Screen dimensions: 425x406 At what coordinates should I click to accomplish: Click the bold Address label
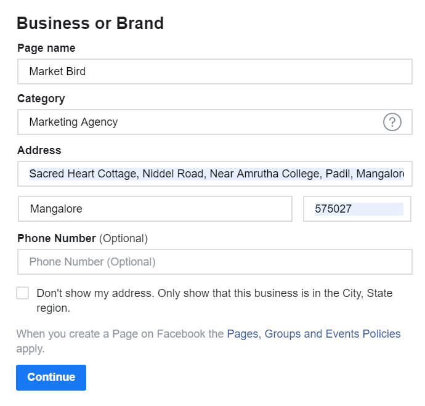pos(39,150)
